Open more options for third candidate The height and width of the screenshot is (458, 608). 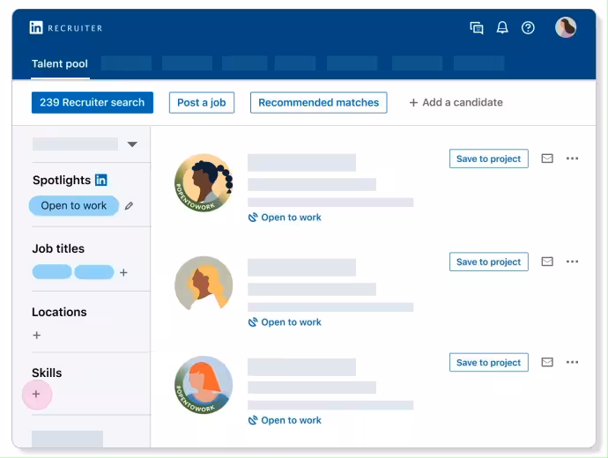coord(573,362)
